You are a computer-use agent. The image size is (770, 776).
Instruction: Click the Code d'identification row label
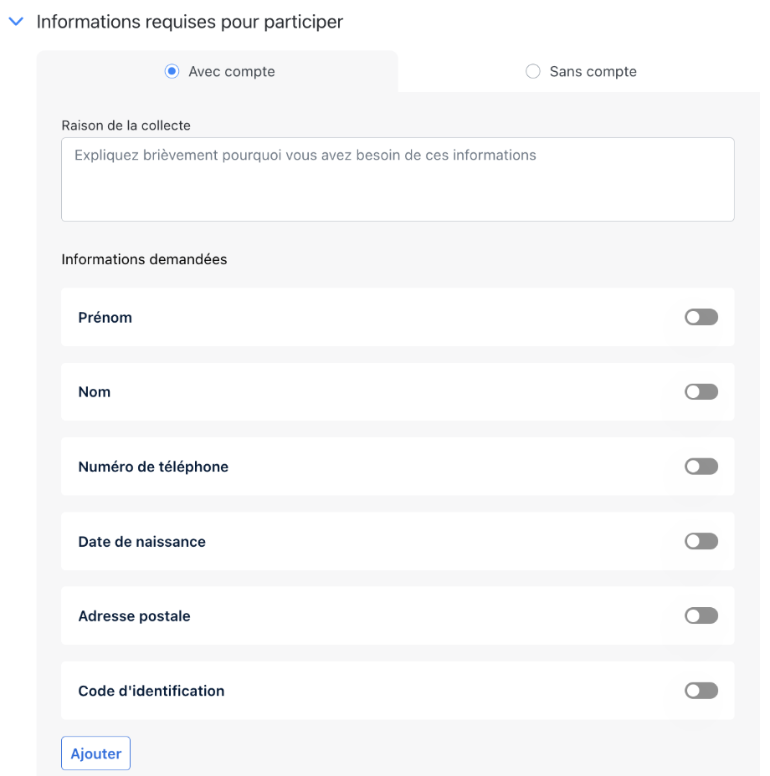(151, 691)
